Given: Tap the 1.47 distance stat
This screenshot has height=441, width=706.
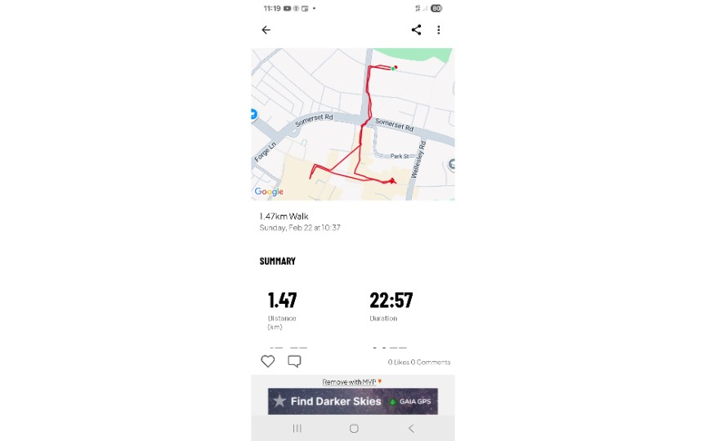Looking at the screenshot, I should coord(282,301).
